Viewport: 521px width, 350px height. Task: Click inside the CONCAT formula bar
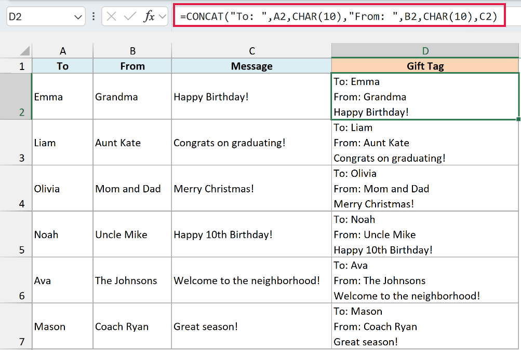coord(339,16)
